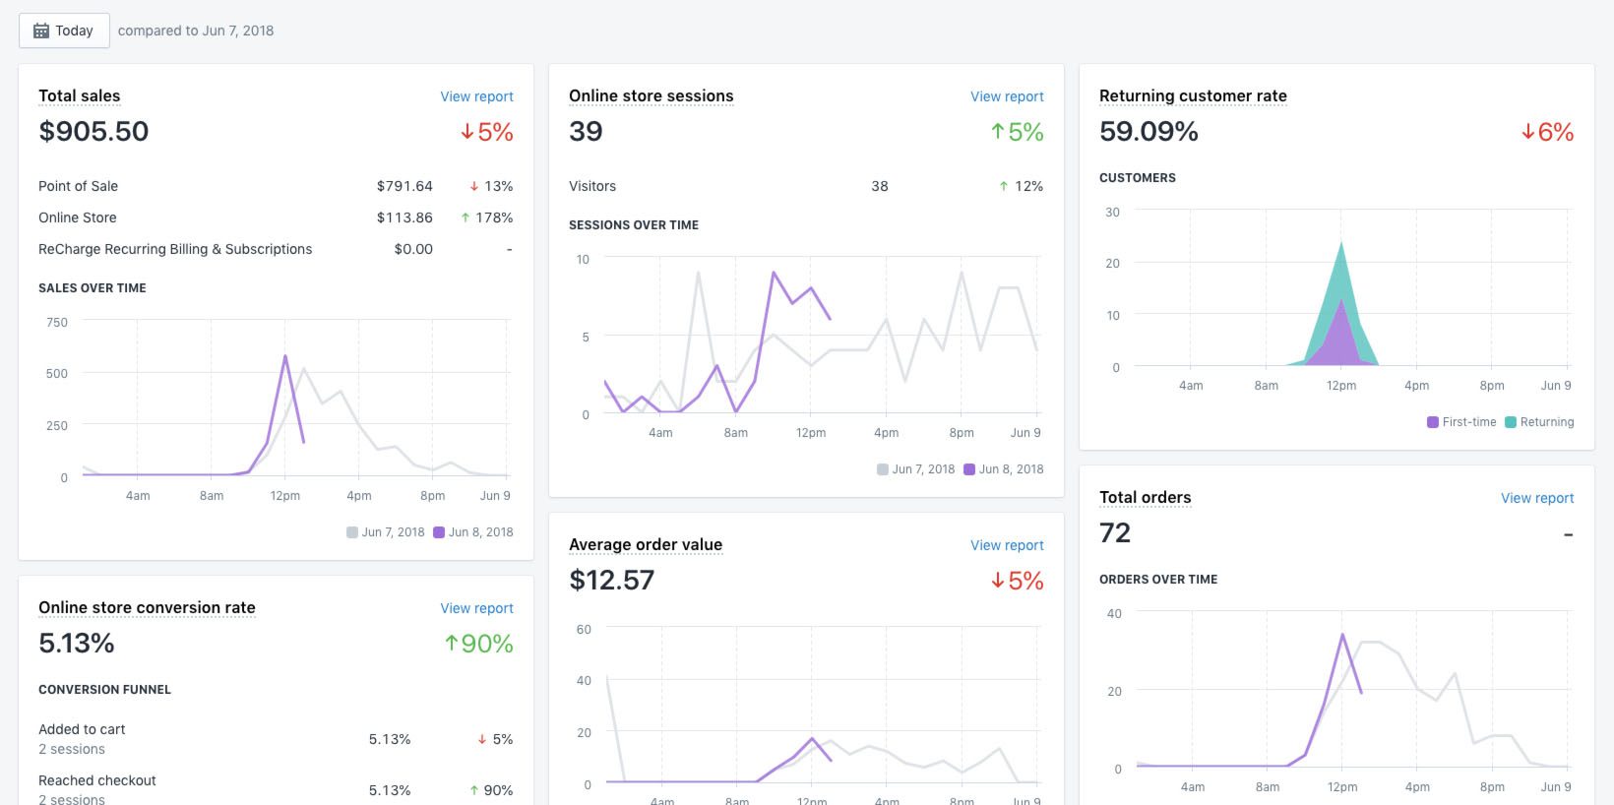The width and height of the screenshot is (1614, 805).
Task: Click the Returning legend swatch
Action: point(1511,422)
